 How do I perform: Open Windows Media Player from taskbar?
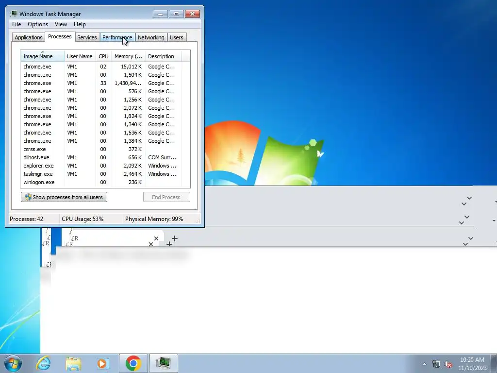tap(103, 363)
